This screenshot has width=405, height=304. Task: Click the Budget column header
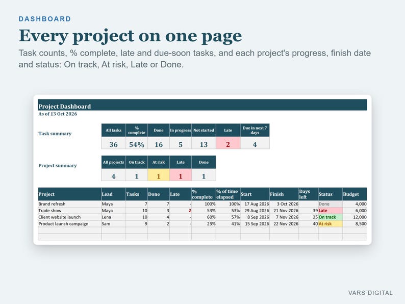[355, 194]
